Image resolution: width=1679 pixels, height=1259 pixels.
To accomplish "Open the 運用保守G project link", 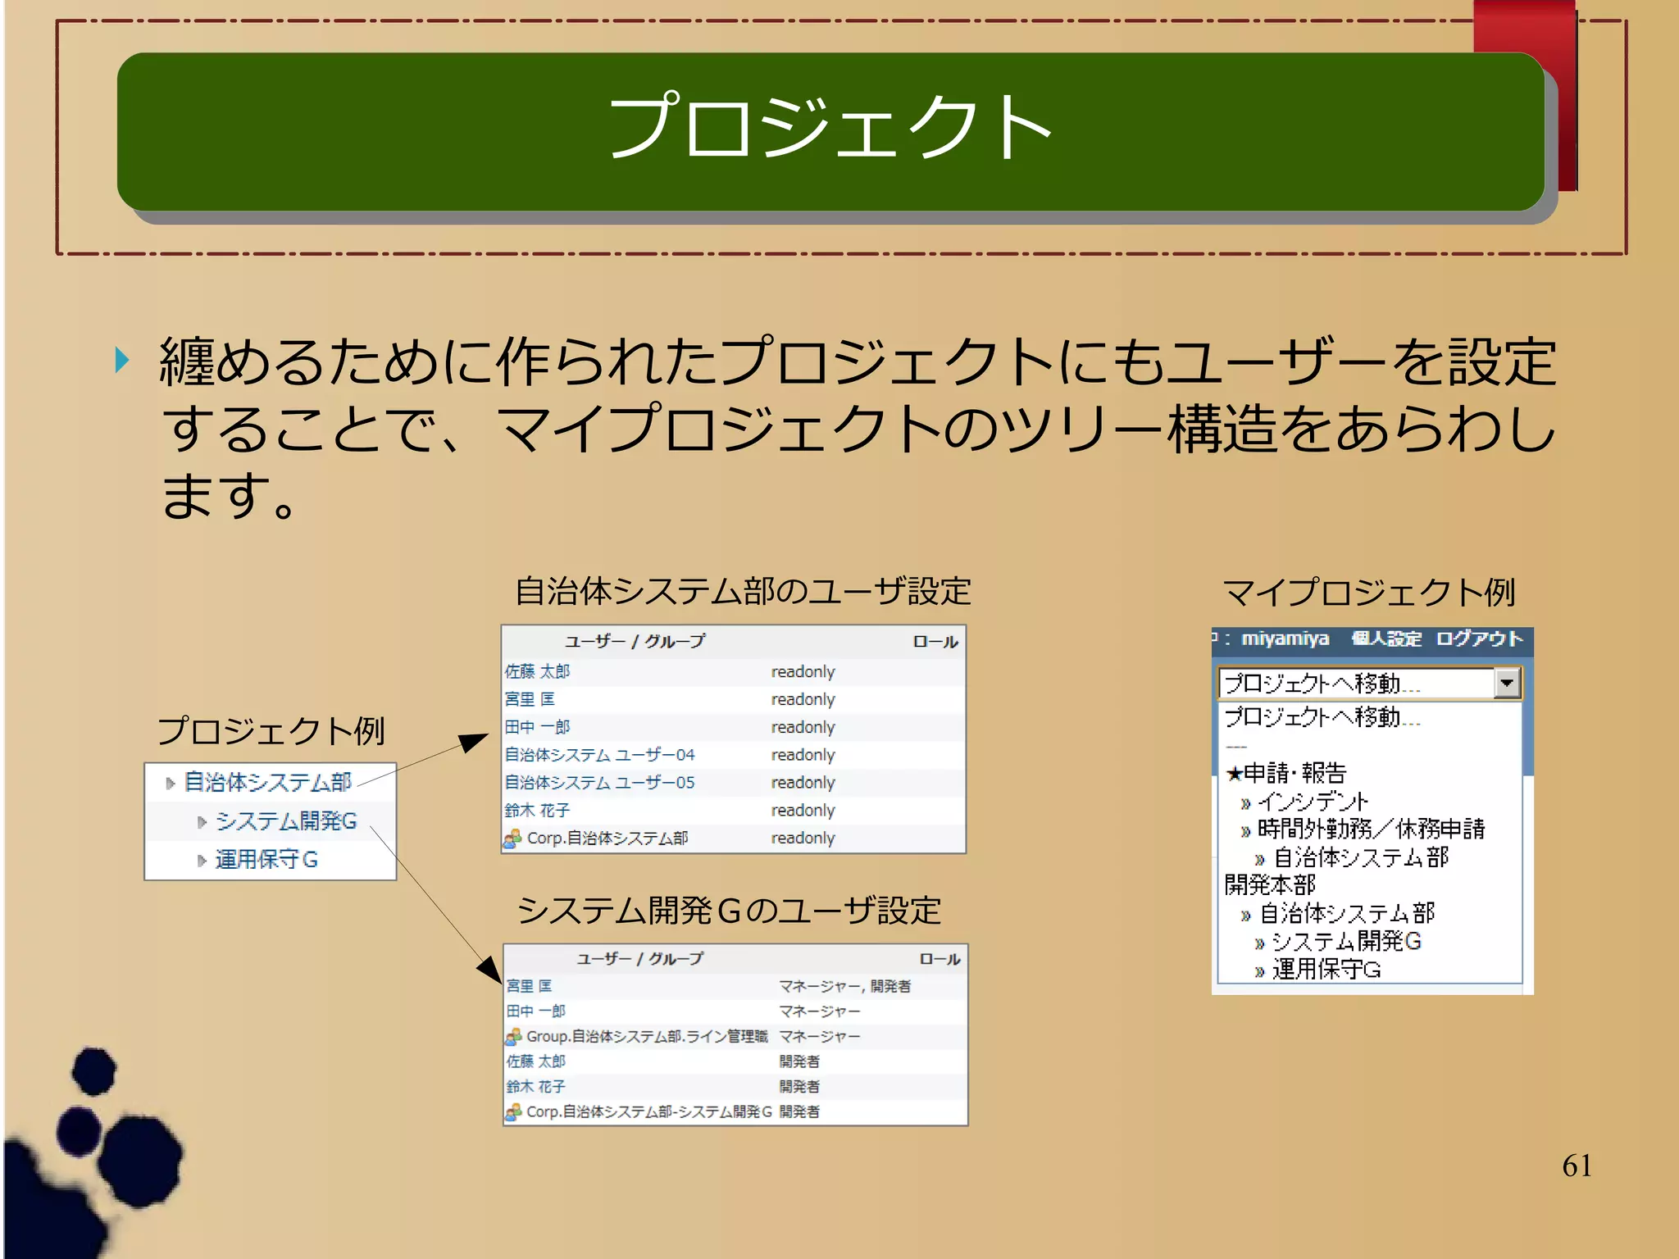I will tap(266, 859).
